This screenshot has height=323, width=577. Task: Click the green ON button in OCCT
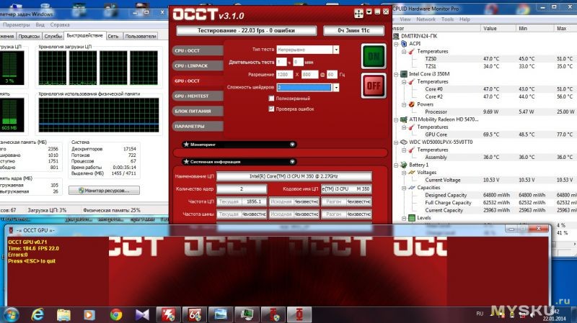point(374,56)
